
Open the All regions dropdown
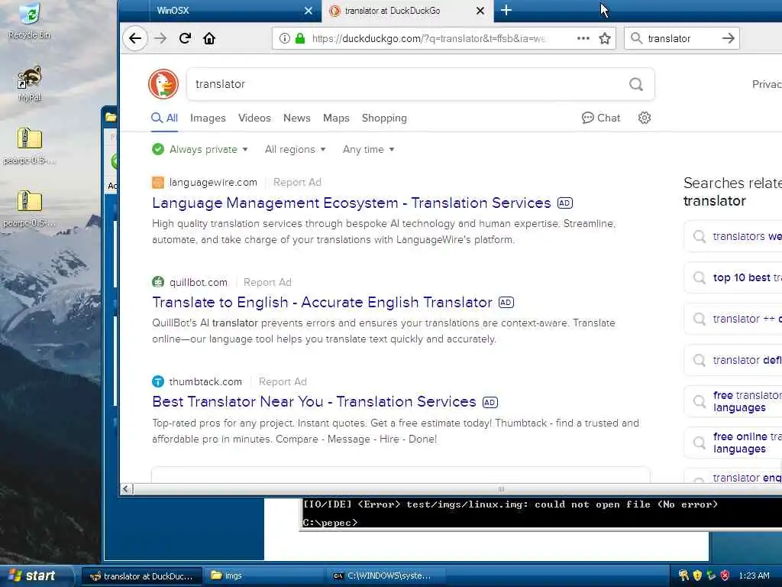tap(296, 149)
